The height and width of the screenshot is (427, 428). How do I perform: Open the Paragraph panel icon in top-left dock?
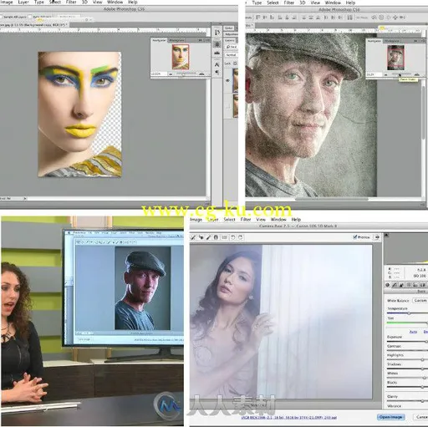217,73
